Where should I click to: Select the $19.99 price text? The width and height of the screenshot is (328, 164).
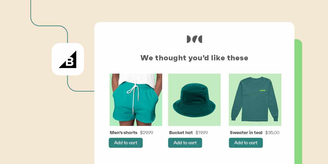202,132
